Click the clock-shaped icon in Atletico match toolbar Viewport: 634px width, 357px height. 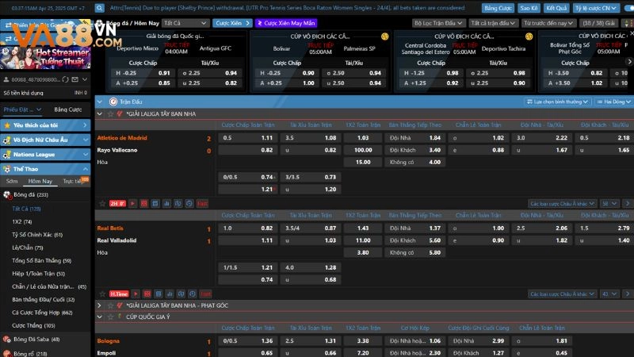(x=189, y=204)
